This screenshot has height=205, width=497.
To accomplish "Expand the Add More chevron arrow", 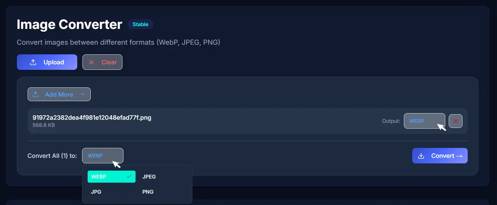I will pos(82,94).
